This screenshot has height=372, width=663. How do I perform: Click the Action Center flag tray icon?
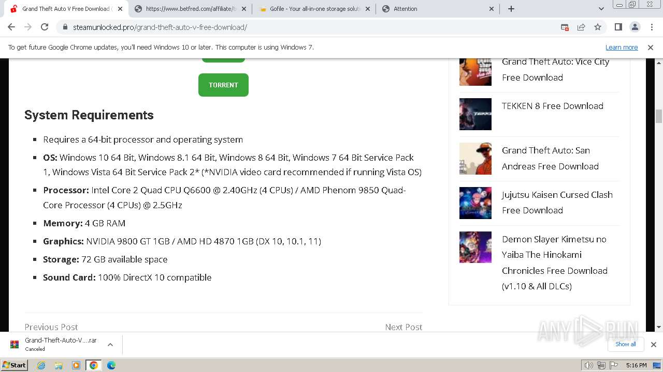pyautogui.click(x=614, y=365)
